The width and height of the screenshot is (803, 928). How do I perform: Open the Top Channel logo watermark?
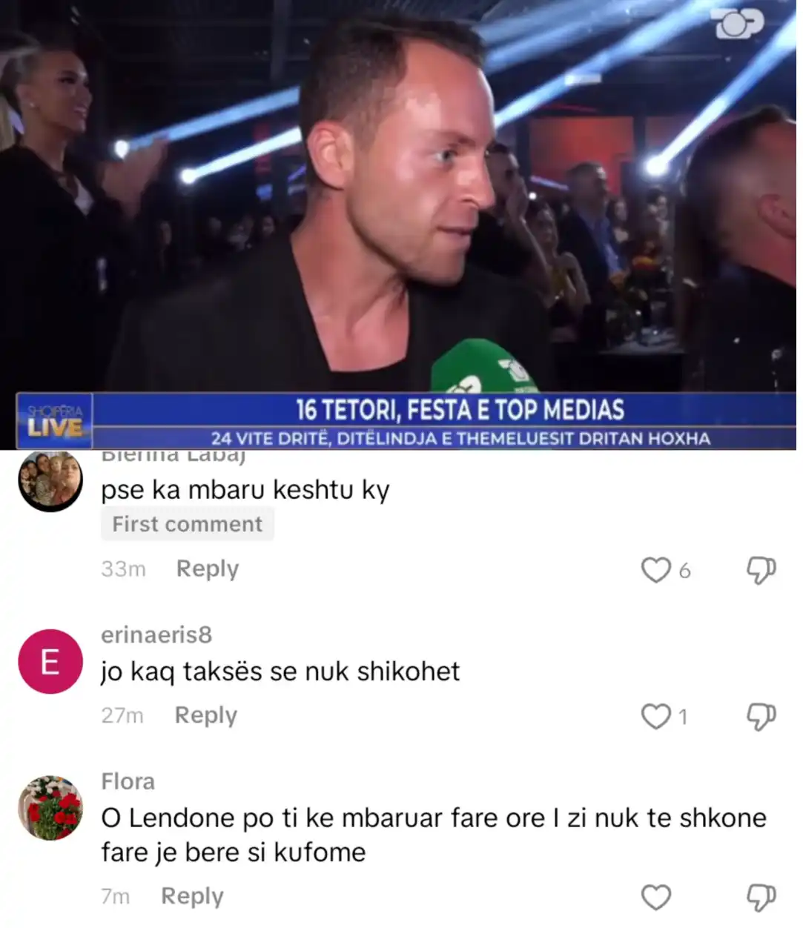tap(738, 24)
